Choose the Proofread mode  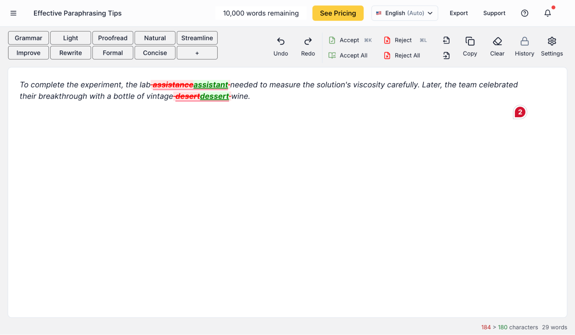[x=113, y=38]
